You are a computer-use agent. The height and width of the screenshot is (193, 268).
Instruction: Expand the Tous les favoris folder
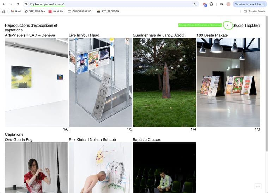[x=254, y=11]
